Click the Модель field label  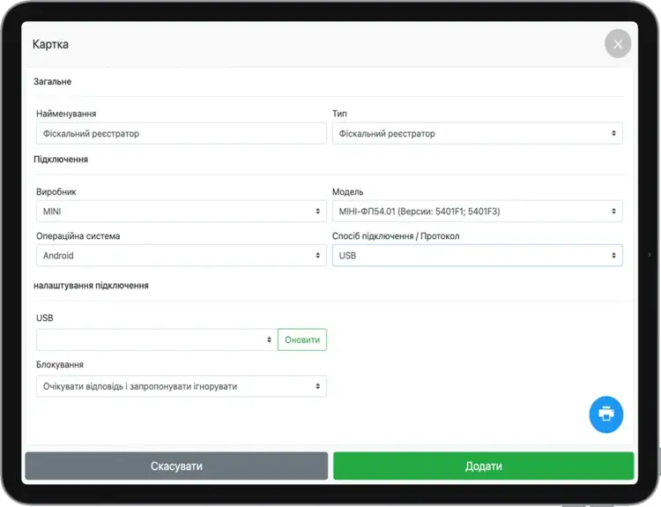pos(347,191)
